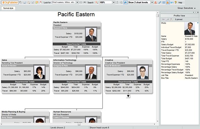This screenshot has width=200, height=129.
Task: Click the Profile View portrait photo
Action: (190, 28)
